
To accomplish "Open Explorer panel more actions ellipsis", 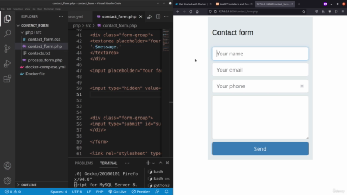I will point(61,17).
